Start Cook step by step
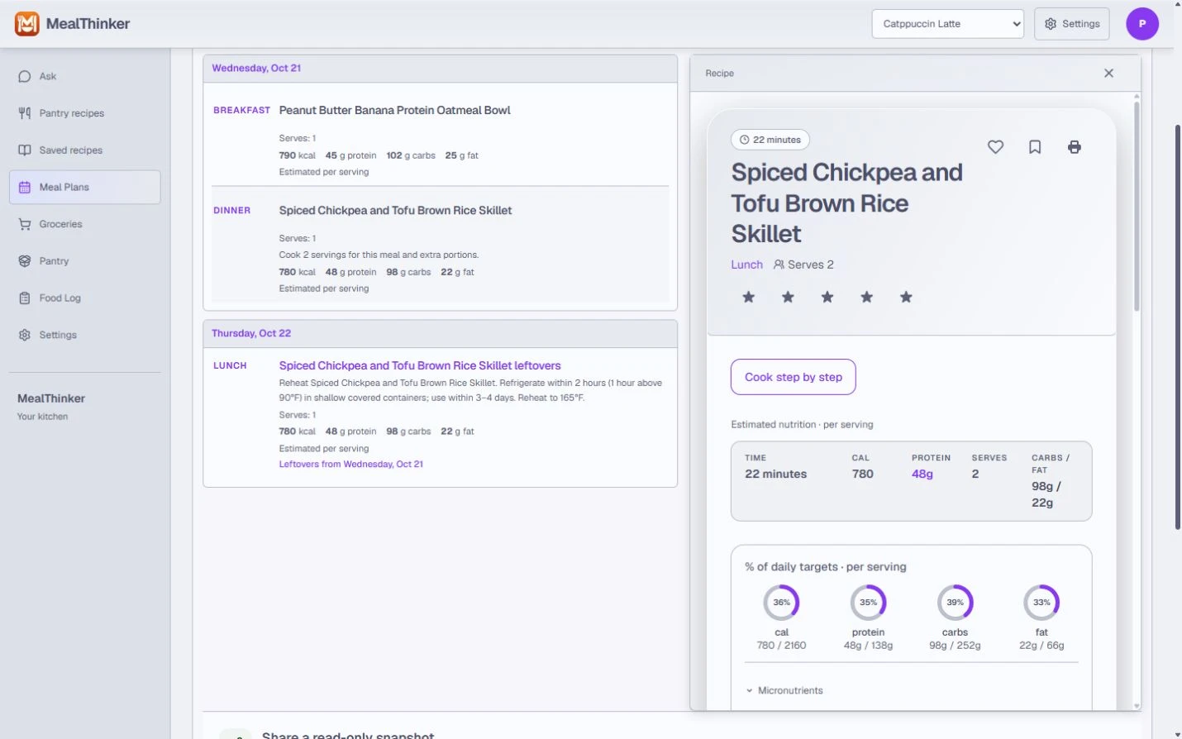The height and width of the screenshot is (739, 1182). (x=794, y=377)
